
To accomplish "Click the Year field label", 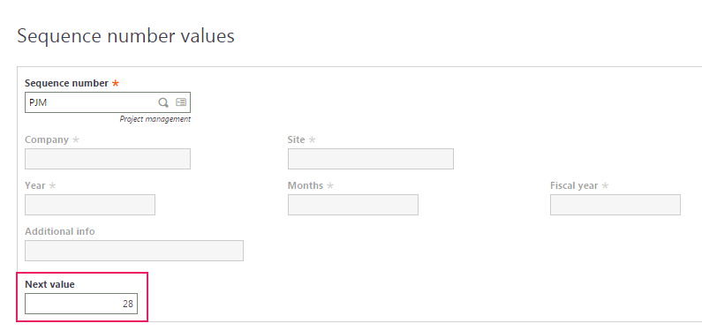I will point(35,185).
